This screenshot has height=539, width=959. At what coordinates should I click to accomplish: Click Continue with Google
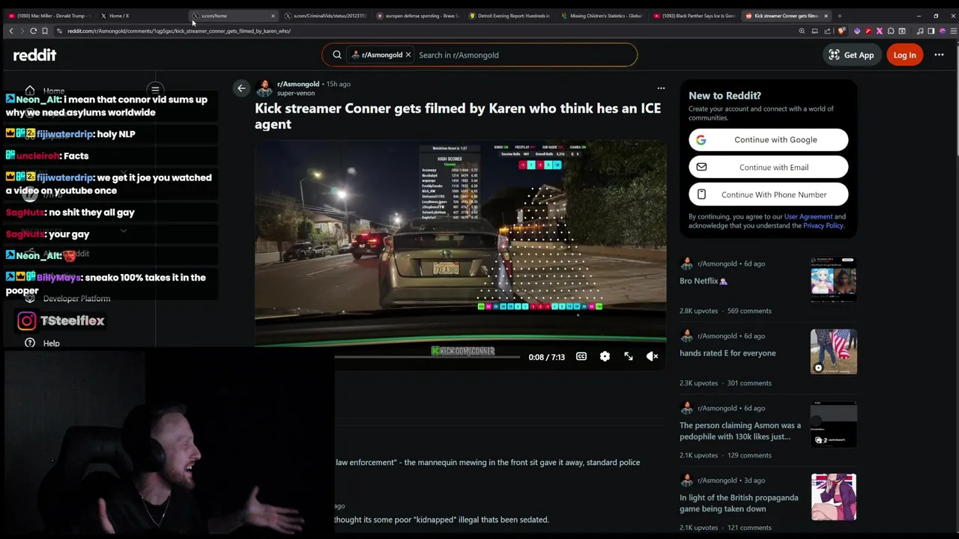[768, 140]
